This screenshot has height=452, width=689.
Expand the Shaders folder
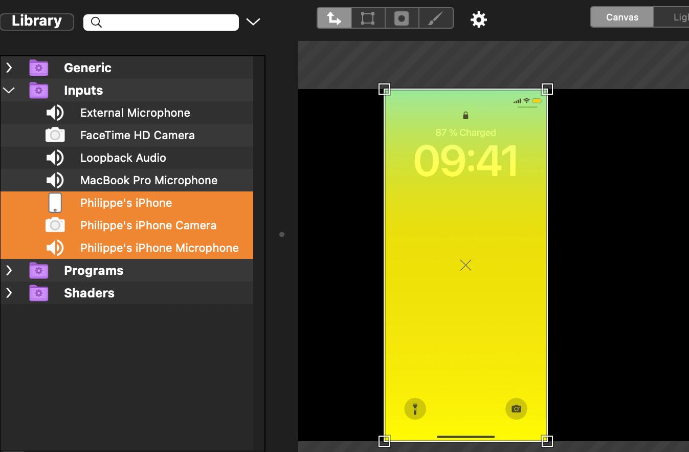9,293
